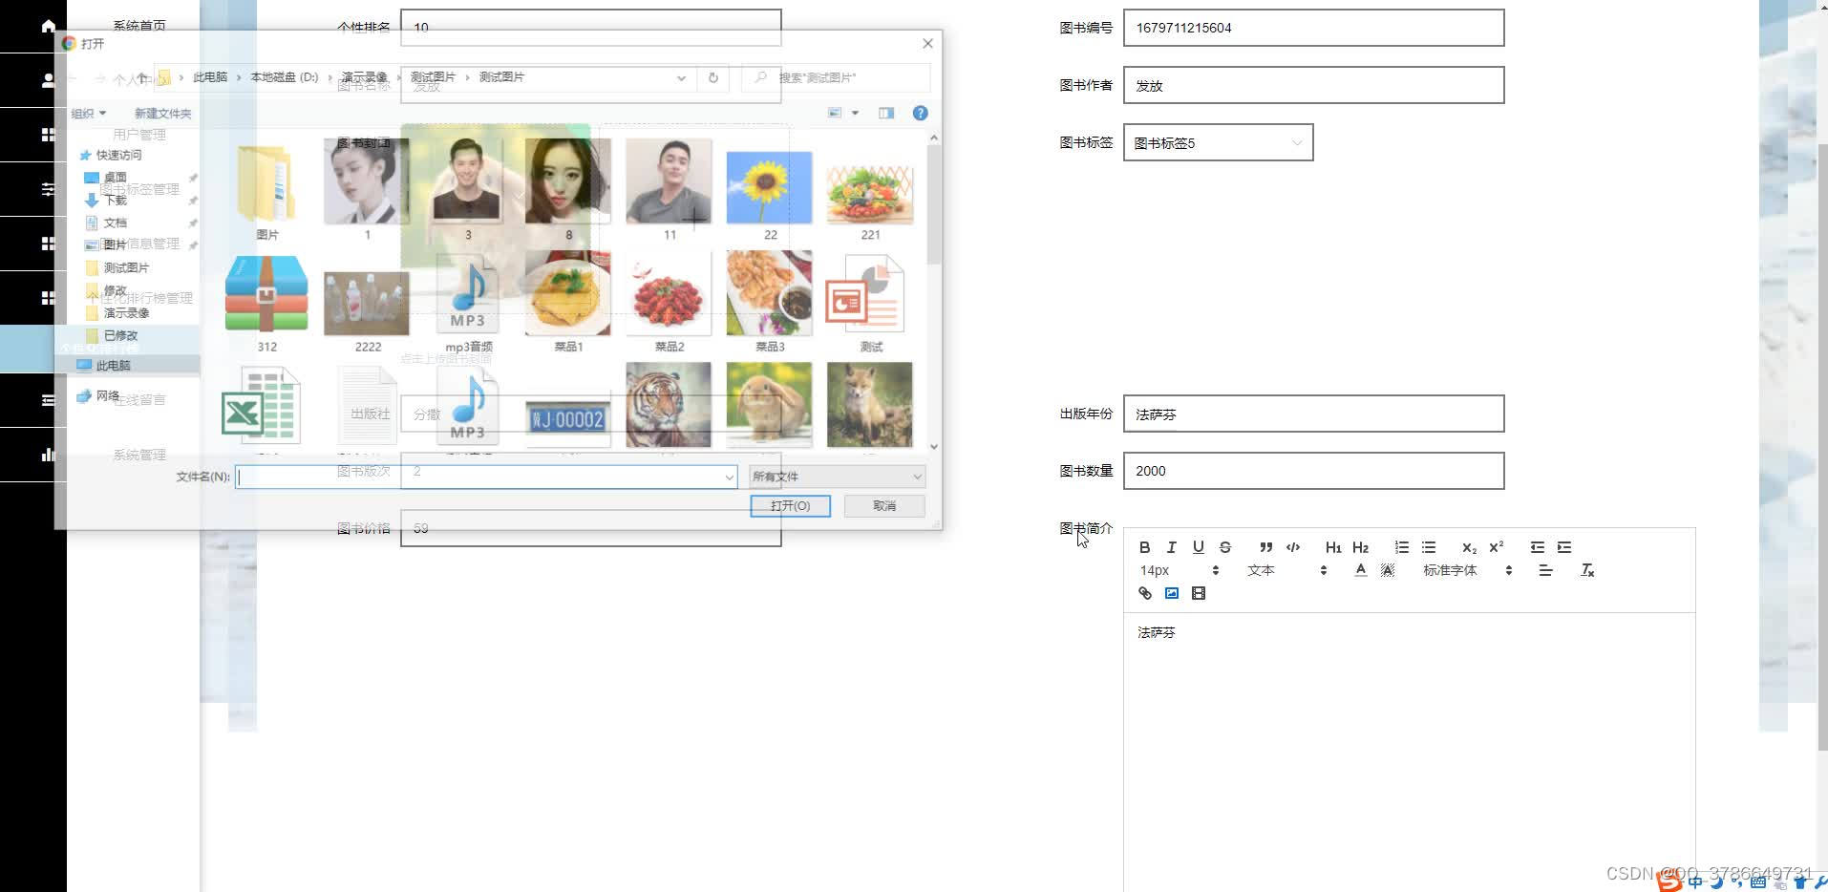Create a numbered list in the editor
This screenshot has height=892, width=1828.
click(1401, 547)
